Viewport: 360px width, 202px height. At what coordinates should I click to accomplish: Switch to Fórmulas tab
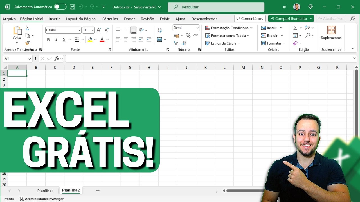click(x=110, y=19)
